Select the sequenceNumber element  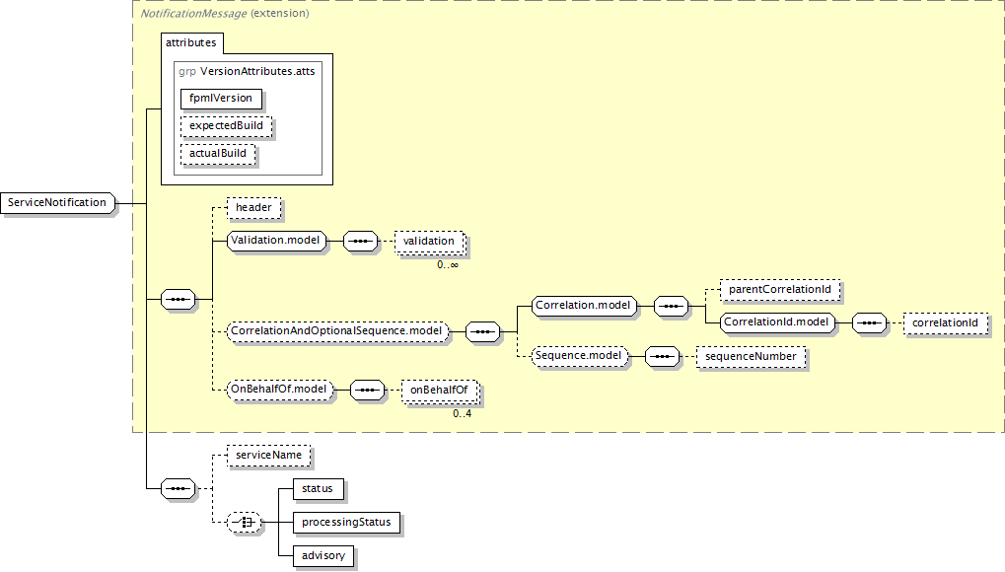tap(752, 357)
